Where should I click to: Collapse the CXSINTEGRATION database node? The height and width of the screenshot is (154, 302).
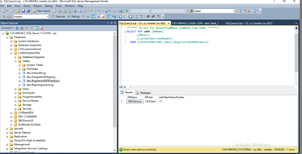[x=11, y=53]
